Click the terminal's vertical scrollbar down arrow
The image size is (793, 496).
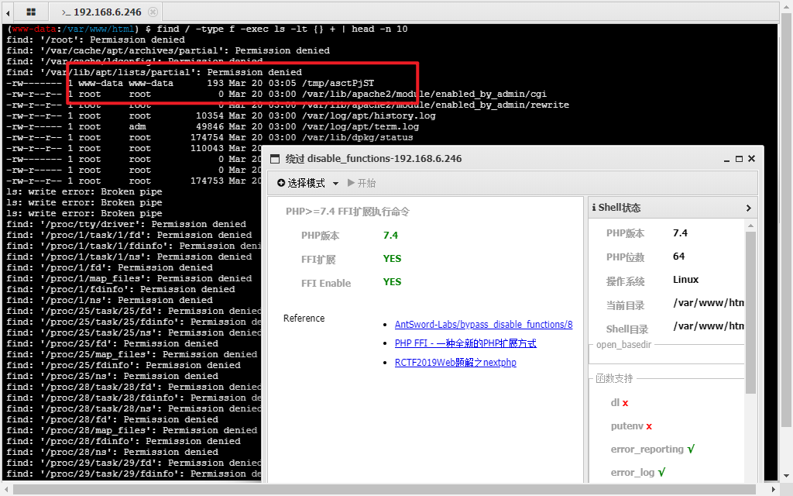pyautogui.click(x=786, y=474)
